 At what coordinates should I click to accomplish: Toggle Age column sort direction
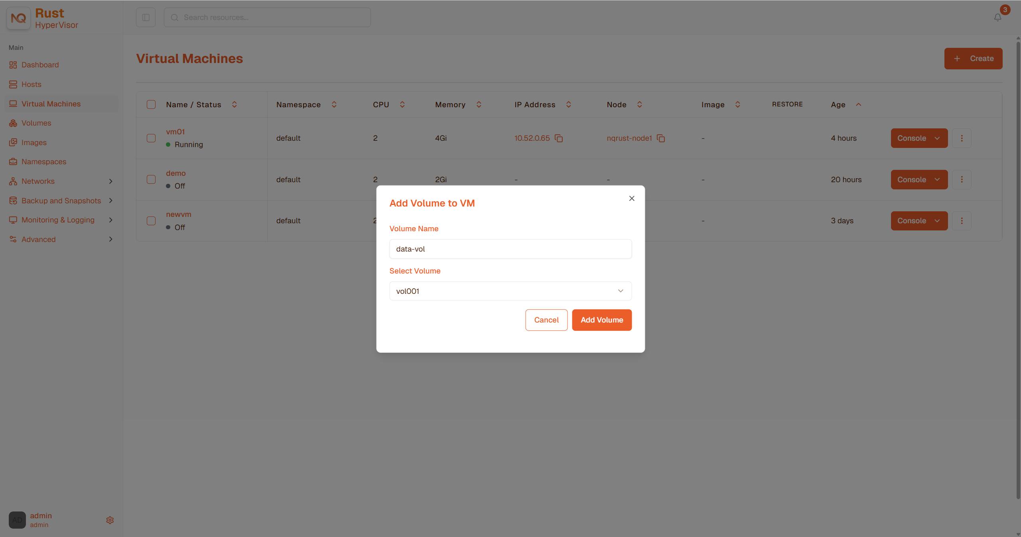coord(859,104)
